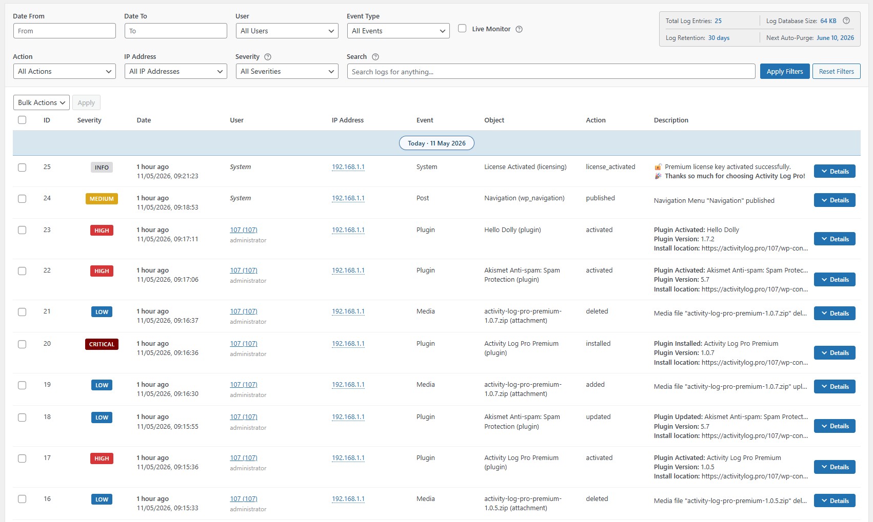The image size is (873, 522).
Task: Click the CRITICAL severity badge on entry 20
Action: [102, 344]
